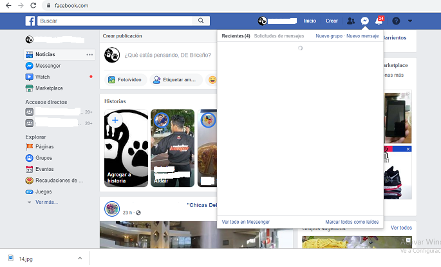
Task: Click composer profile avatar
Action: (112, 55)
